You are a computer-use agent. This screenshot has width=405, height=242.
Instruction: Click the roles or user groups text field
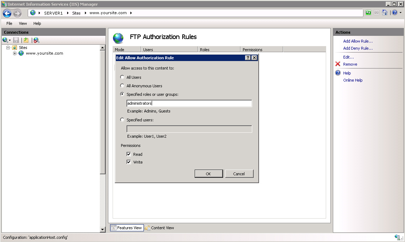[x=189, y=103]
